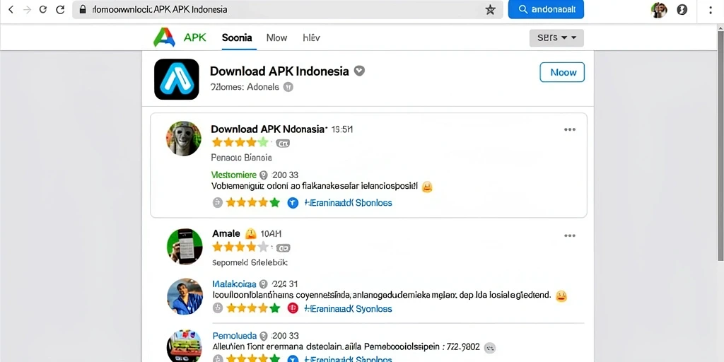Click the Download APK Indonesia app icon
This screenshot has height=362, width=724.
[x=176, y=79]
